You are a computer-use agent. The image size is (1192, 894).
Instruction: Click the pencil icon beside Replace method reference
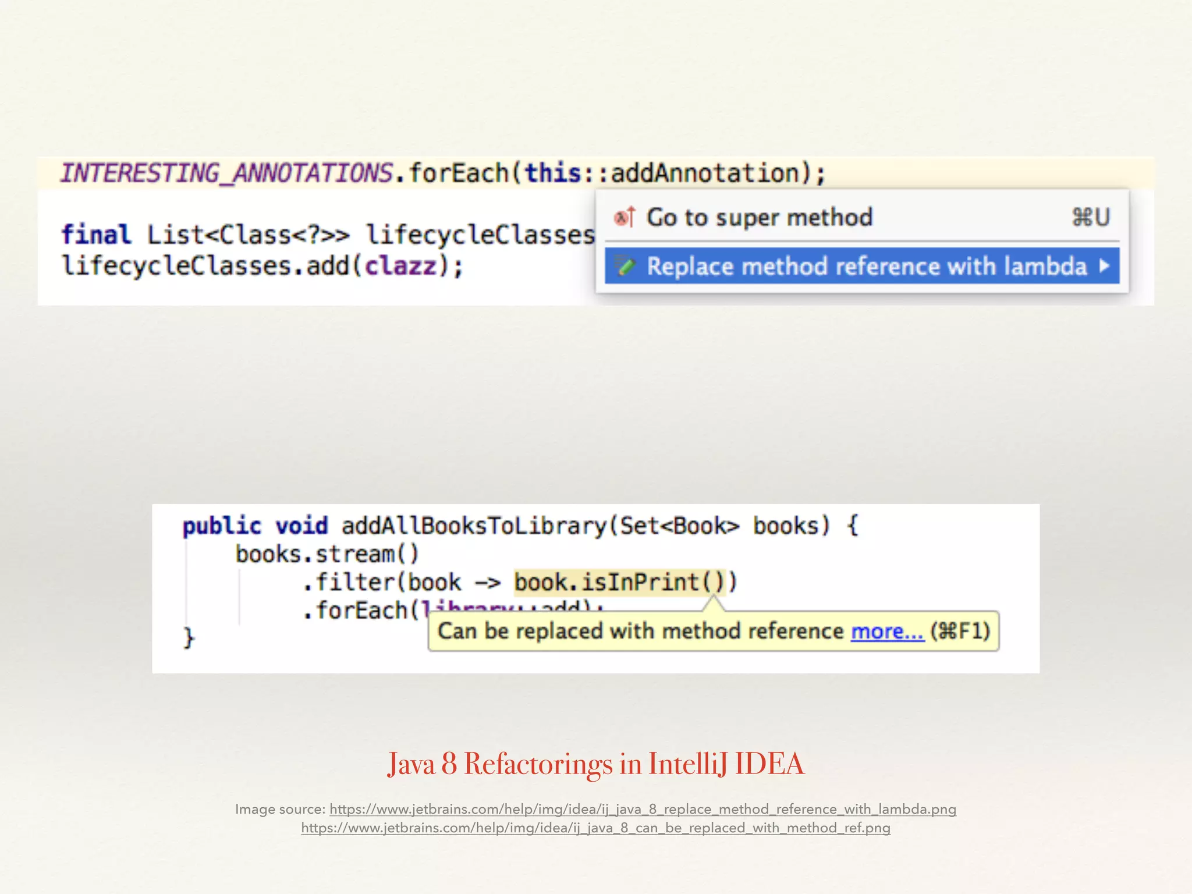tap(625, 266)
